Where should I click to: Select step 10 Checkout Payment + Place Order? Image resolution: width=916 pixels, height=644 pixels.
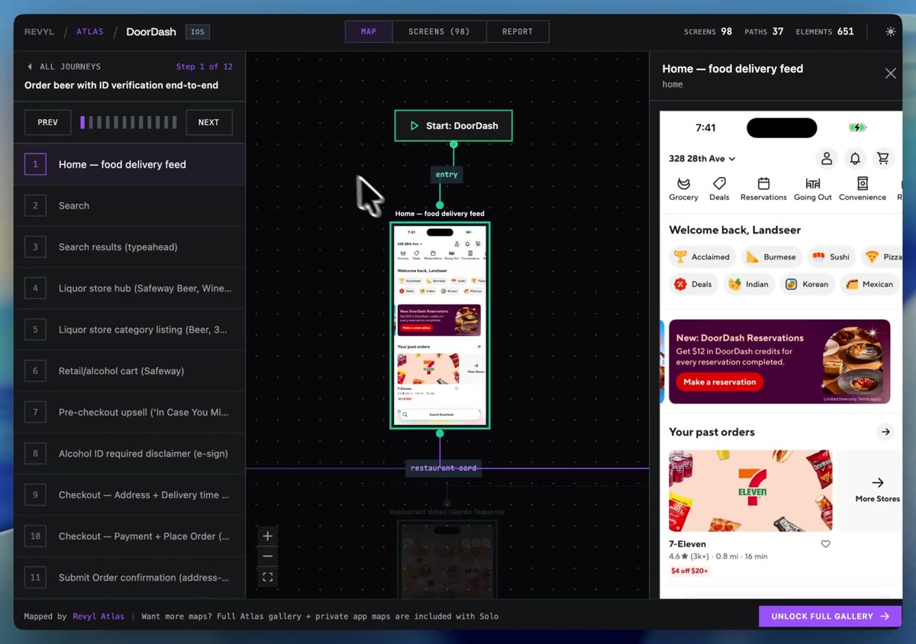click(130, 536)
